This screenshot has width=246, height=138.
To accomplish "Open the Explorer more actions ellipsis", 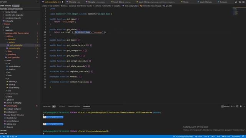I will (37, 2).
